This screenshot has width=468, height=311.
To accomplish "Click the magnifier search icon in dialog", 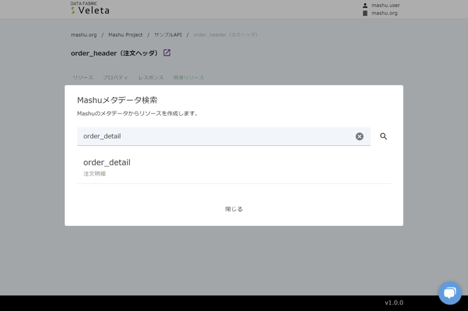I will (x=383, y=137).
